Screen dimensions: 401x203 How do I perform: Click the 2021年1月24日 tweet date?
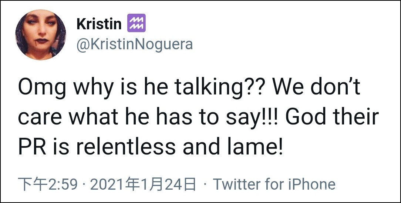(143, 184)
